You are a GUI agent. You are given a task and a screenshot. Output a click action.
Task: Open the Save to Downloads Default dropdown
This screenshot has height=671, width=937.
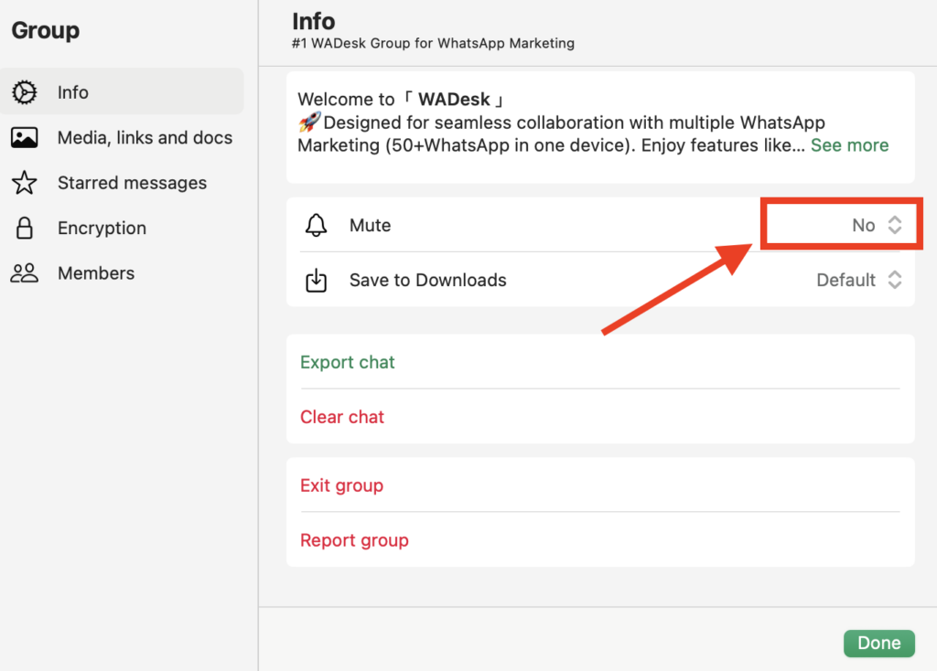coord(859,280)
